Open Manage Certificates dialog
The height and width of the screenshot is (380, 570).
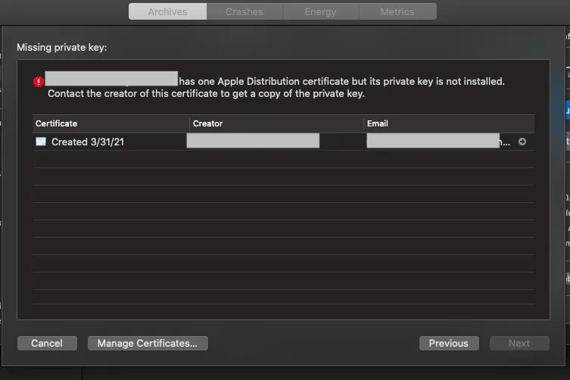coord(148,343)
